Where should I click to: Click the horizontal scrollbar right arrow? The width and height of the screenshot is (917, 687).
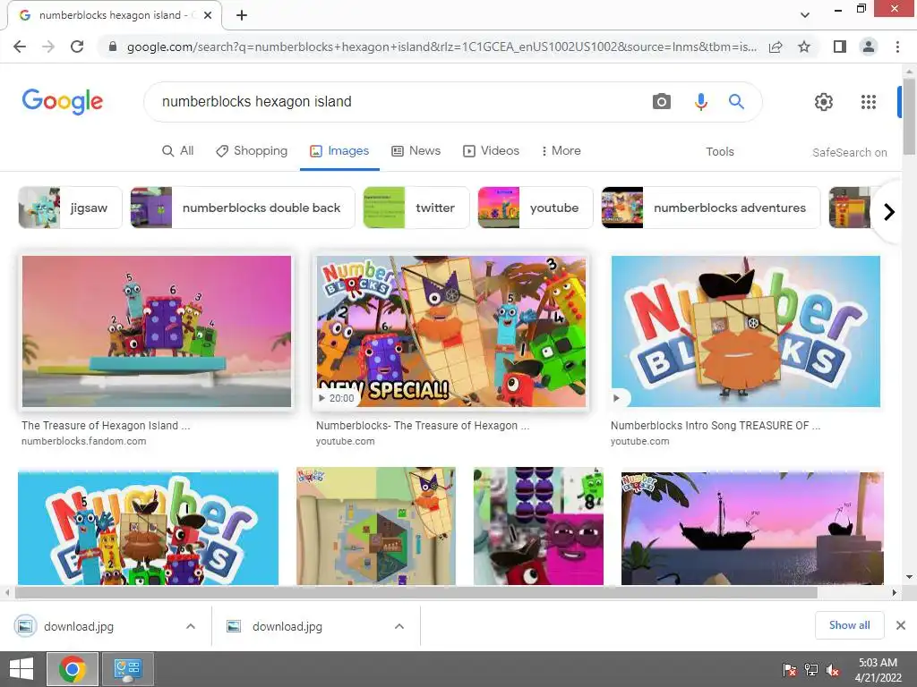point(895,592)
